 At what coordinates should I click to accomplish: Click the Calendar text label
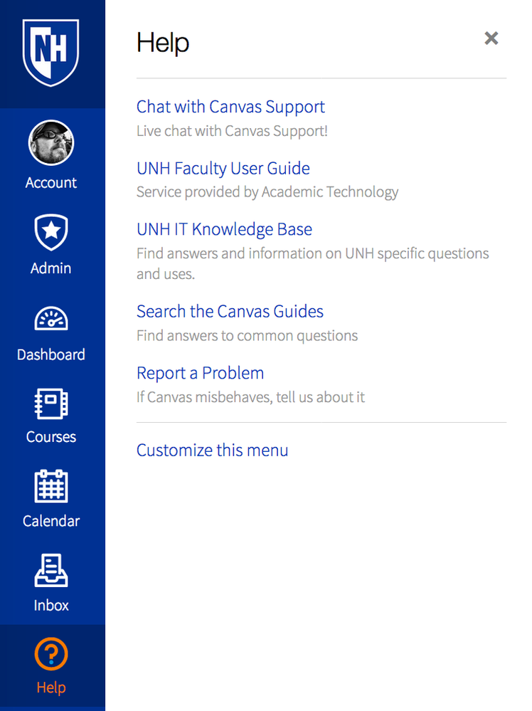[50, 521]
